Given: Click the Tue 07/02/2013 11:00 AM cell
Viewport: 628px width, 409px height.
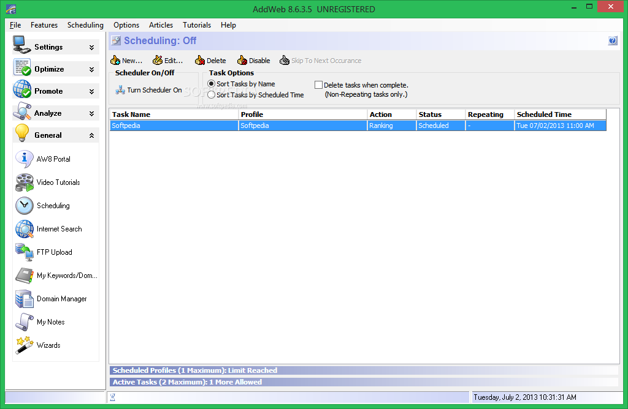Looking at the screenshot, I should (x=561, y=126).
